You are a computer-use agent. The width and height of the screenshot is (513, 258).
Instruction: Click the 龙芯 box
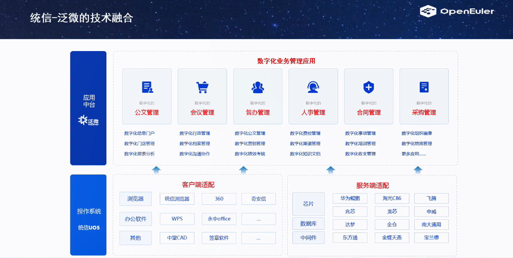click(x=392, y=212)
